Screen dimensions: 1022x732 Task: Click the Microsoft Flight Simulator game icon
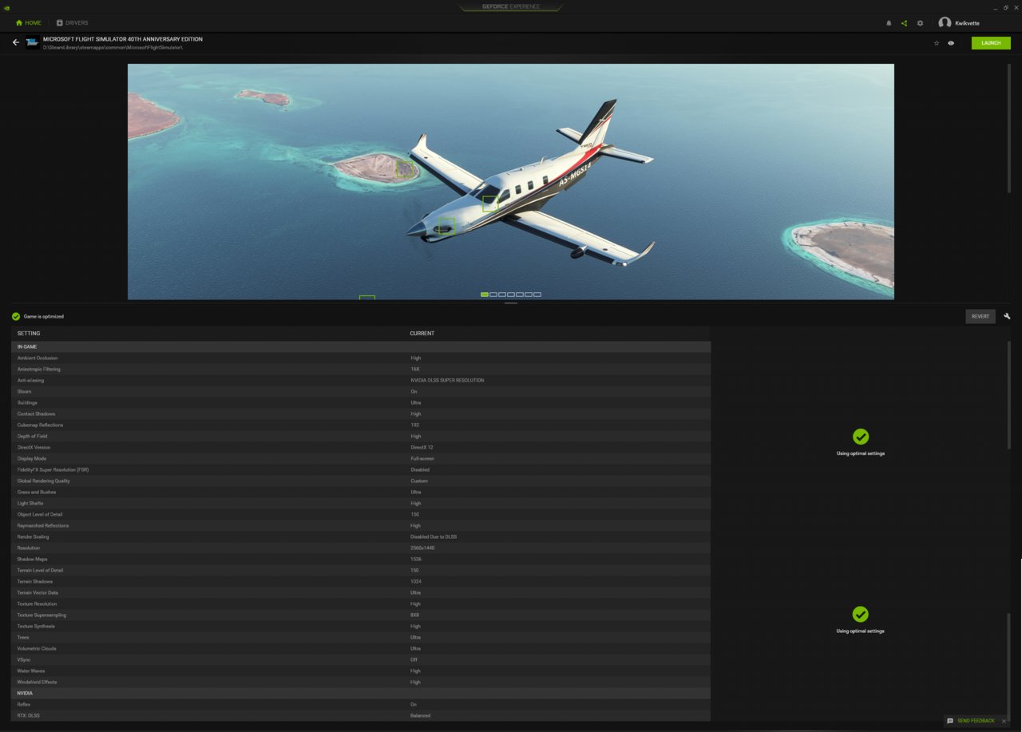32,43
